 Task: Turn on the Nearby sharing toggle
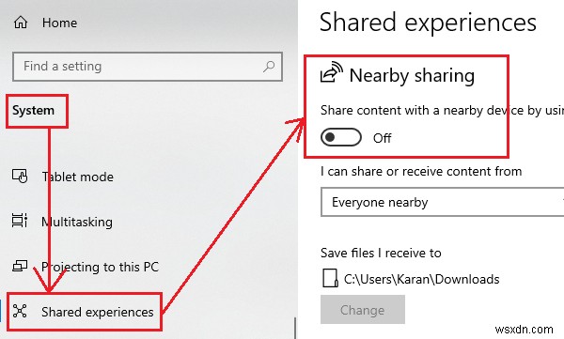point(341,137)
